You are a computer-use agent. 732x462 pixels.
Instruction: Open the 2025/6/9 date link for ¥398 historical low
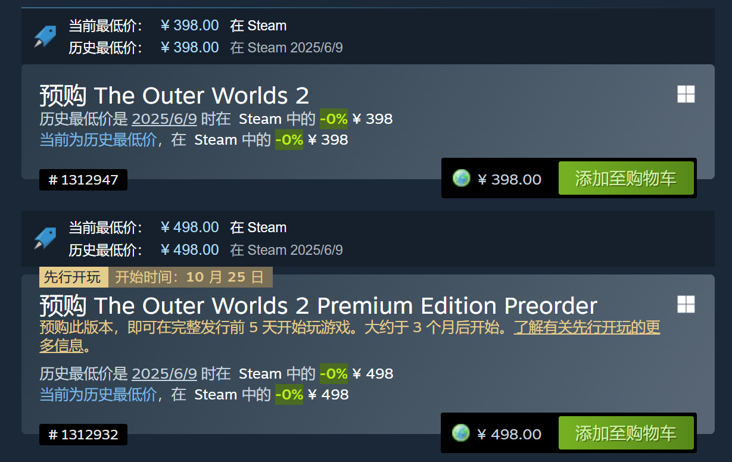point(164,119)
